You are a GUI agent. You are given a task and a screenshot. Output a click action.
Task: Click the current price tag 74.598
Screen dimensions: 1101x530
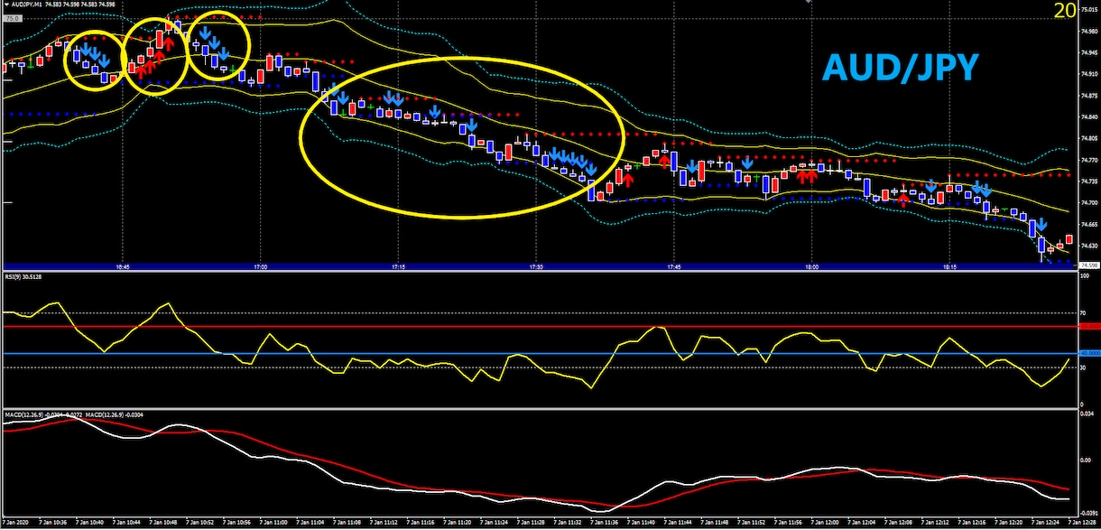pyautogui.click(x=1089, y=265)
